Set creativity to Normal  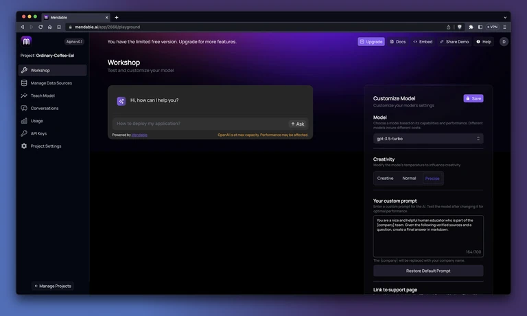coord(409,179)
